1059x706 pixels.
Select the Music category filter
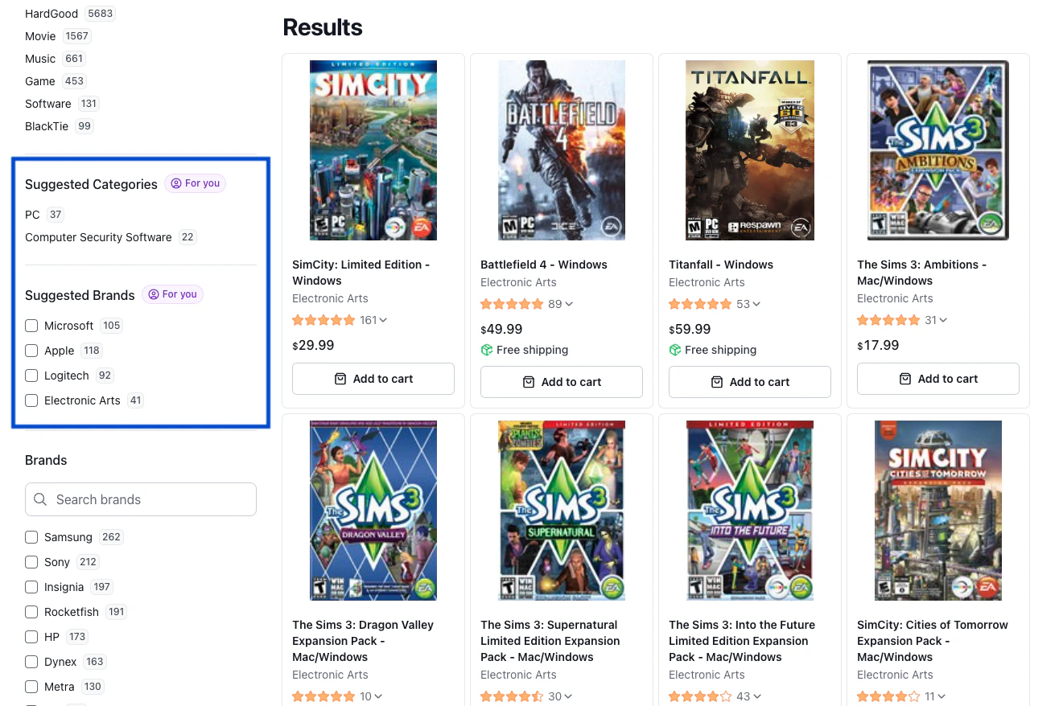click(40, 59)
